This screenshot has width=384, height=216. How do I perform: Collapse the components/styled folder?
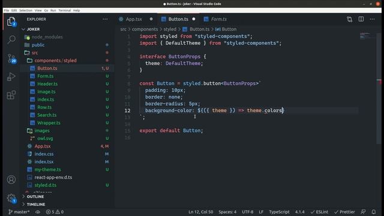67,61
